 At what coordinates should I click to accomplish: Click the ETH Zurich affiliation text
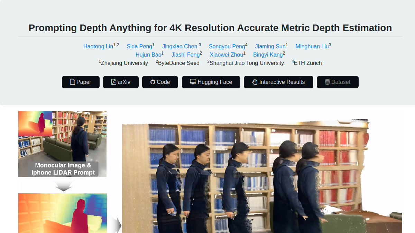pyautogui.click(x=308, y=63)
